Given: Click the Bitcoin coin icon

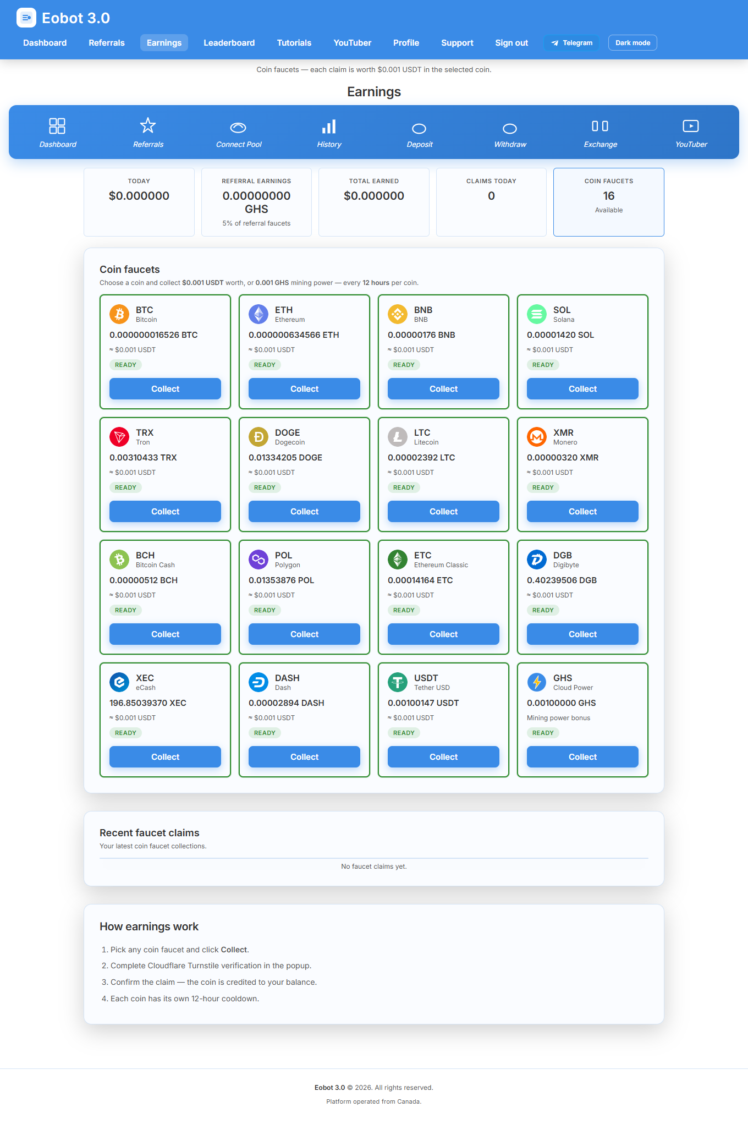Looking at the screenshot, I should pyautogui.click(x=119, y=314).
